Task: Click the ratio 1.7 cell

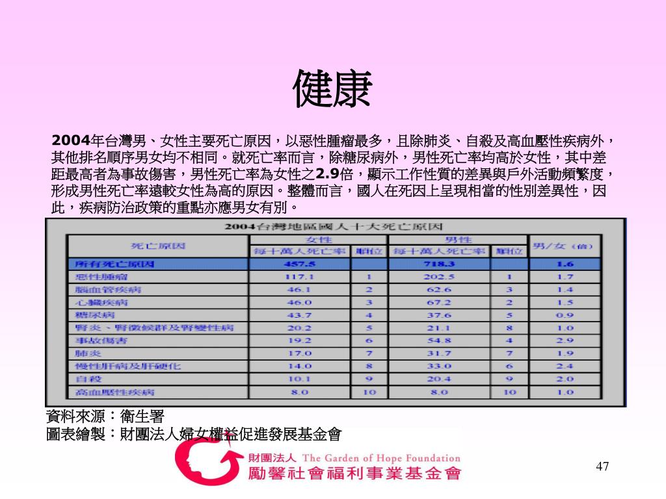Action: (565, 277)
